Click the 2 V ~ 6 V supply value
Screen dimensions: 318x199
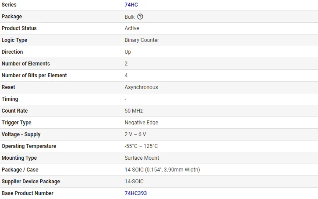point(135,134)
